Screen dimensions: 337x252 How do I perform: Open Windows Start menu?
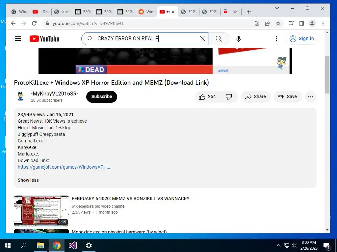tap(8, 245)
